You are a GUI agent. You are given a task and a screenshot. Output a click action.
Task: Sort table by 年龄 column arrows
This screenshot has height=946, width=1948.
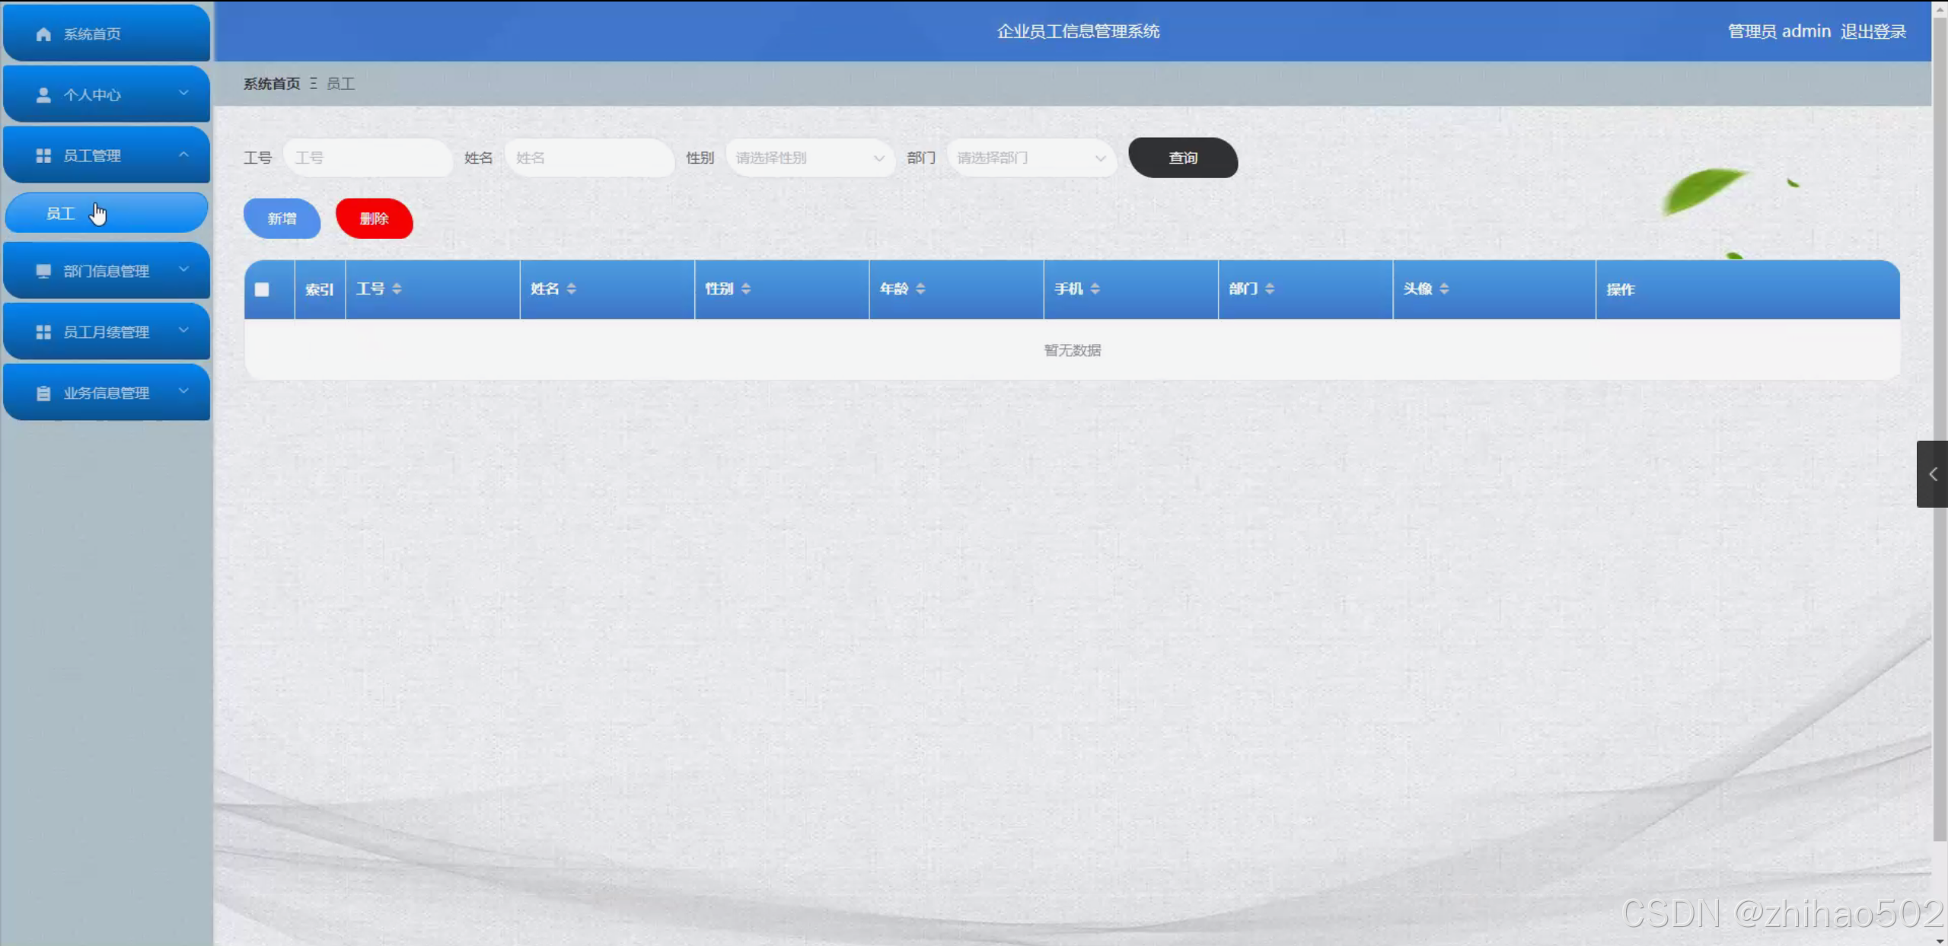(x=920, y=289)
